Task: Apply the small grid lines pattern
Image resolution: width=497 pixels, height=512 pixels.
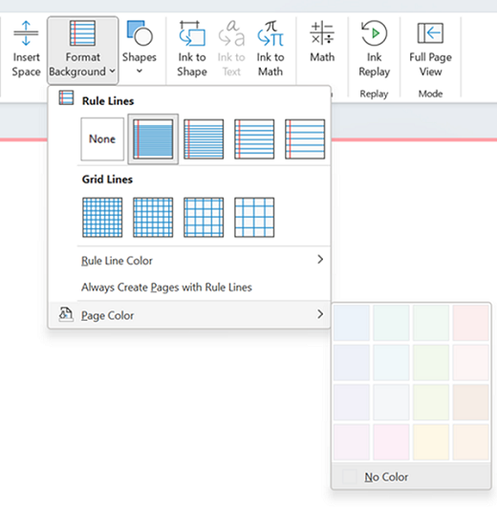Action: pyautogui.click(x=102, y=218)
